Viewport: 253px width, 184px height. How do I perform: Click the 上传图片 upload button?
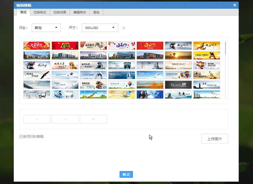[x=214, y=139]
